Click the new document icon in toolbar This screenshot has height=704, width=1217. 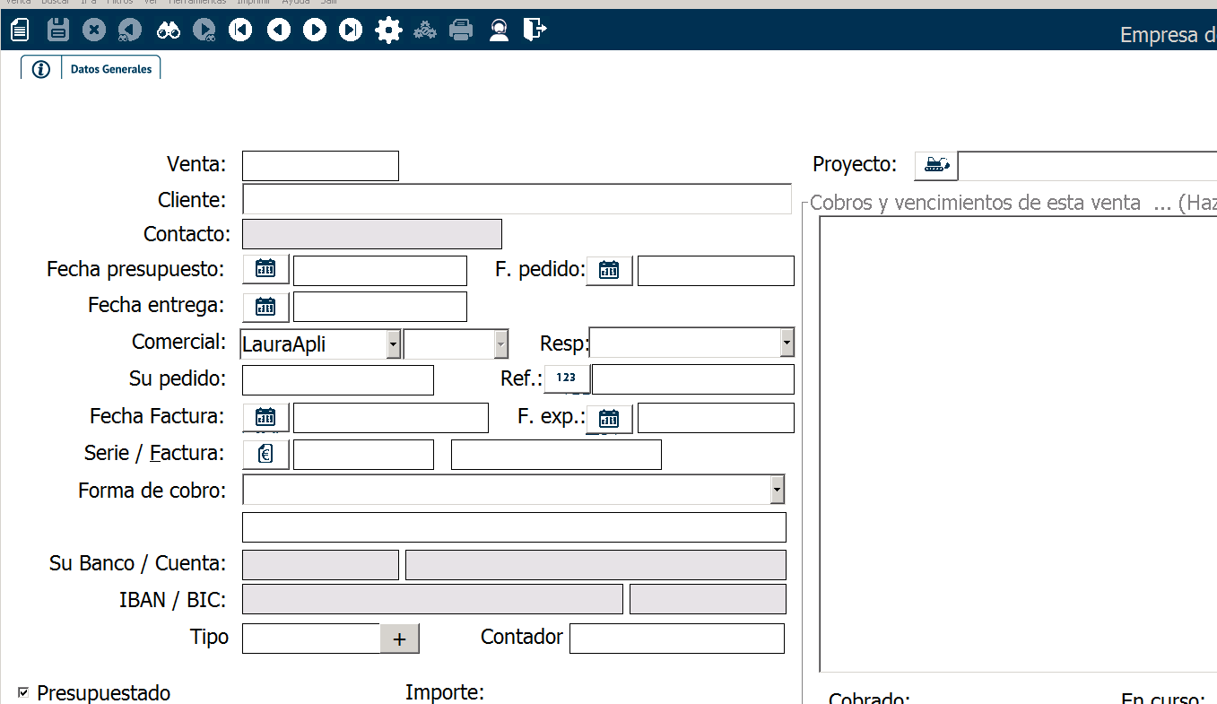click(20, 30)
